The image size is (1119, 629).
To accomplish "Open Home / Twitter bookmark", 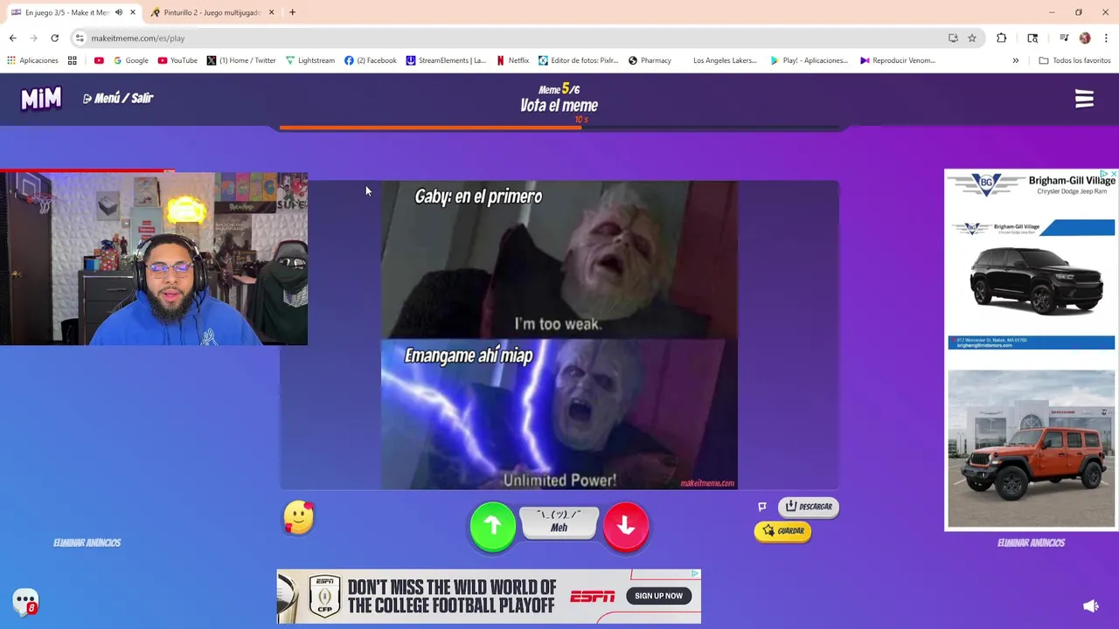I will 241,60.
